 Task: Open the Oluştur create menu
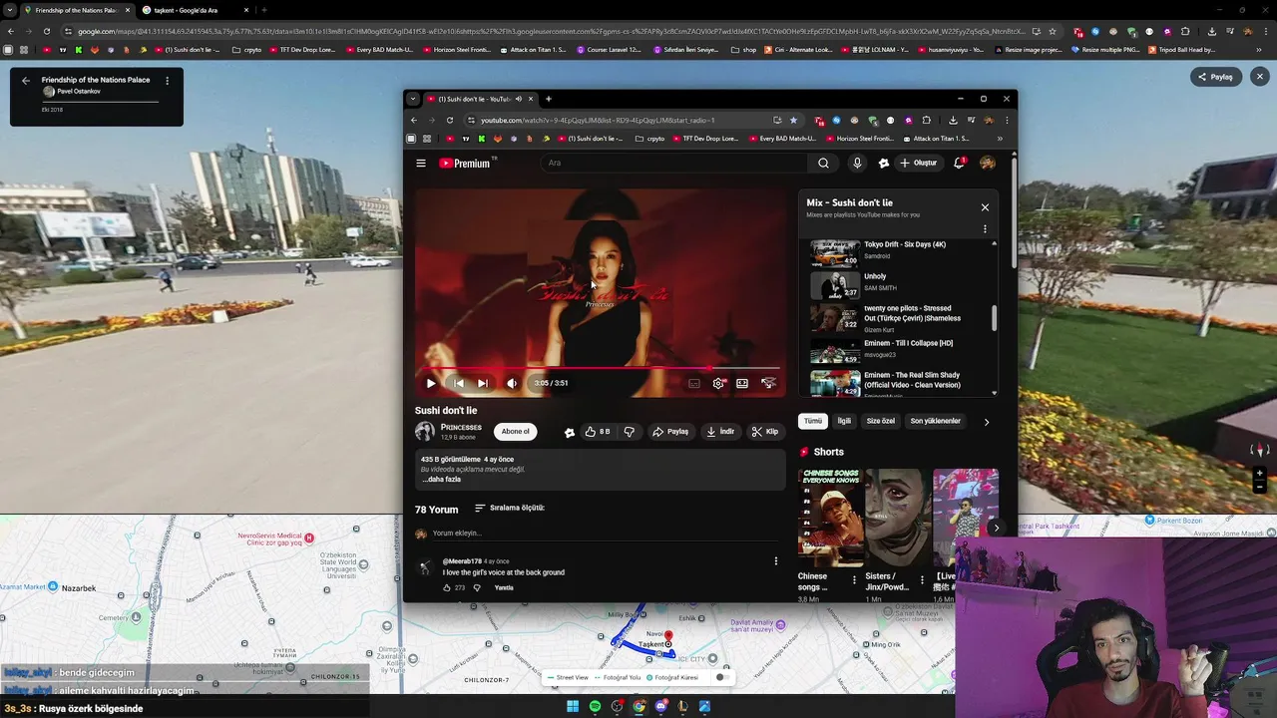(x=919, y=164)
